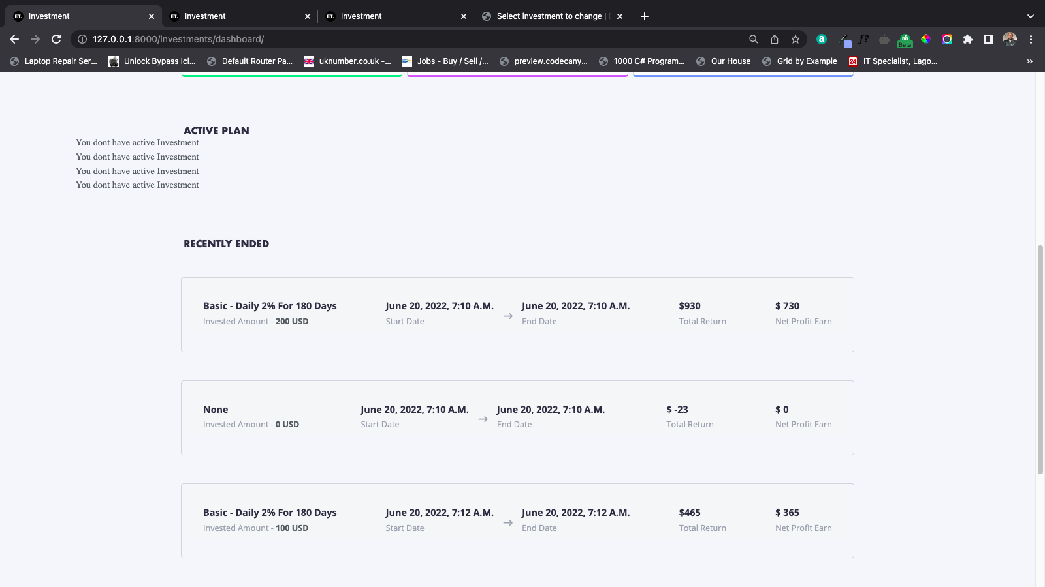Share this page via share icon
Viewport: 1045px width, 587px height.
click(x=774, y=39)
